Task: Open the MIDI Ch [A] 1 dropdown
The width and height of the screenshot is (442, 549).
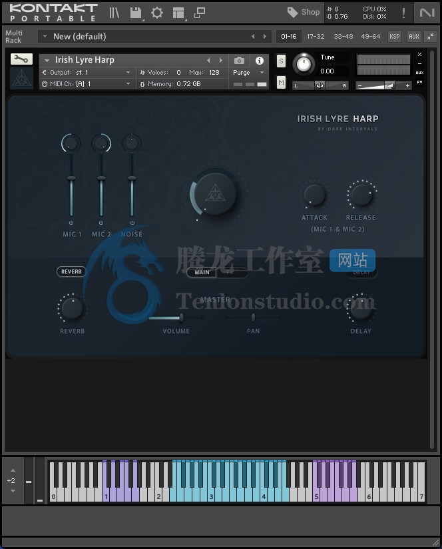Action: (x=86, y=84)
